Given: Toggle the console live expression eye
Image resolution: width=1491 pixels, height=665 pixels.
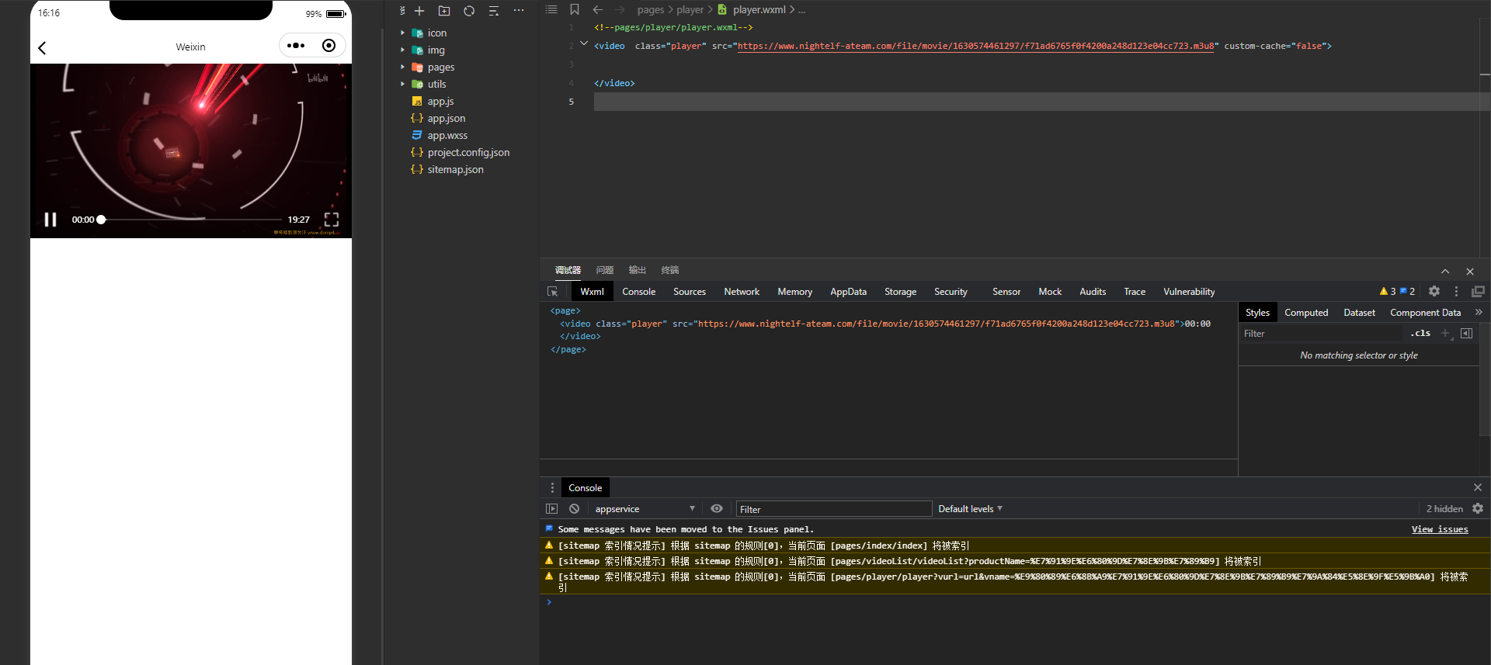Looking at the screenshot, I should point(717,509).
